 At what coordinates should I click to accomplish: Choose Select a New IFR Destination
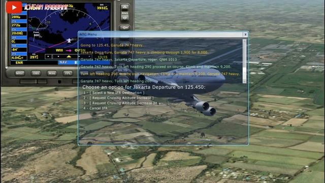[x=114, y=93]
